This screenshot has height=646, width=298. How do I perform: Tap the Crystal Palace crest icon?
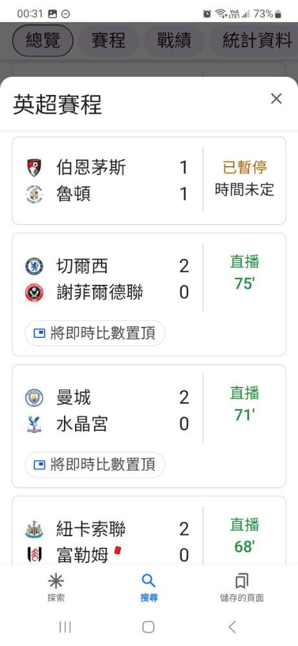tap(34, 424)
